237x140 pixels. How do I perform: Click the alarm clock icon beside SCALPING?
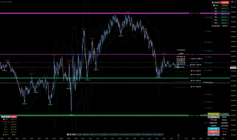point(213,3)
